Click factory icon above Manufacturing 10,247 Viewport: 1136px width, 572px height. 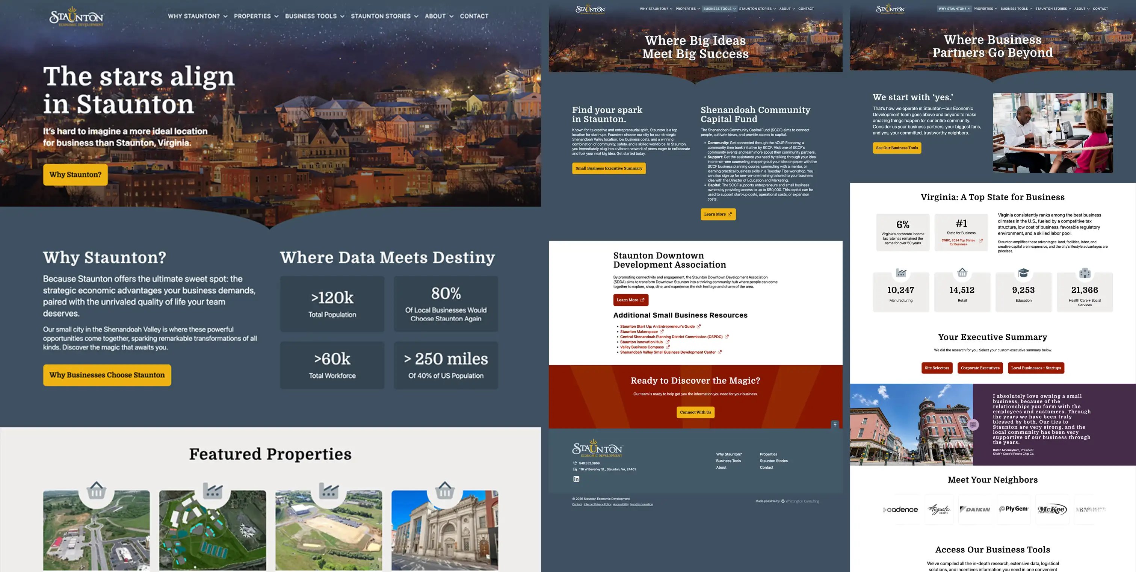click(901, 273)
